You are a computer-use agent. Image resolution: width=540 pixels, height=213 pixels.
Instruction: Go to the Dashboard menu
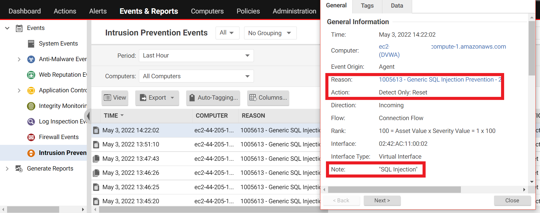point(25,11)
